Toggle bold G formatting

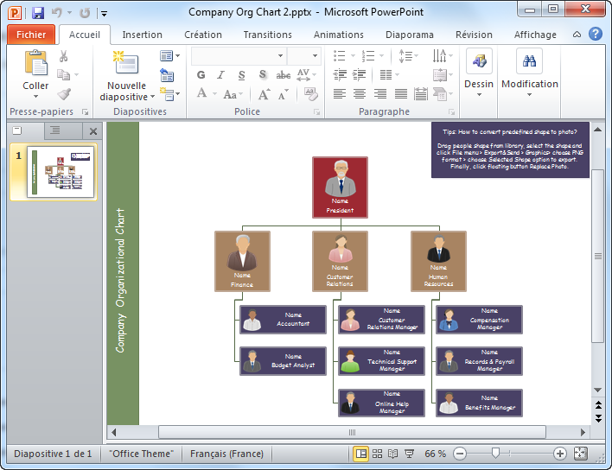pos(201,75)
